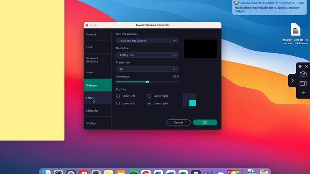Open the Trash in the dock

click(263, 172)
